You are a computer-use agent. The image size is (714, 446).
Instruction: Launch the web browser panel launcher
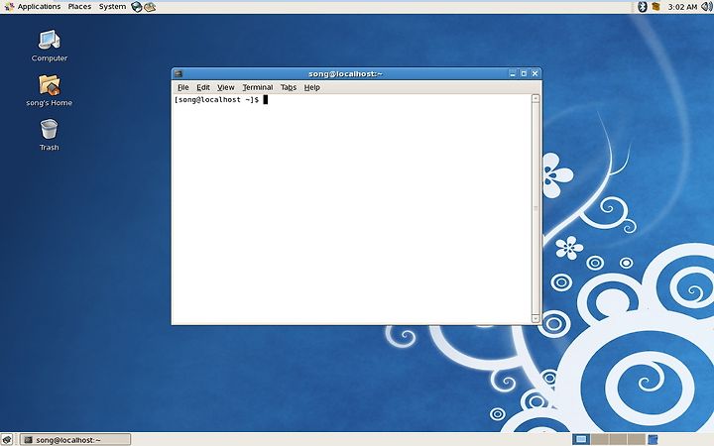136,6
